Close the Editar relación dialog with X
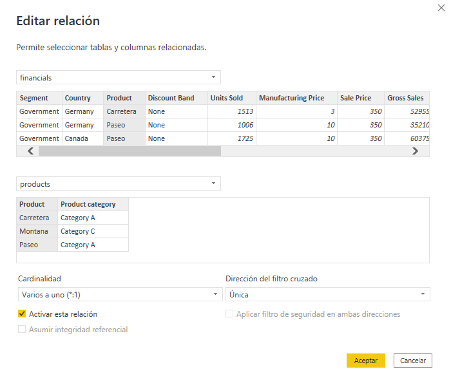The width and height of the screenshot is (451, 385). click(x=439, y=7)
